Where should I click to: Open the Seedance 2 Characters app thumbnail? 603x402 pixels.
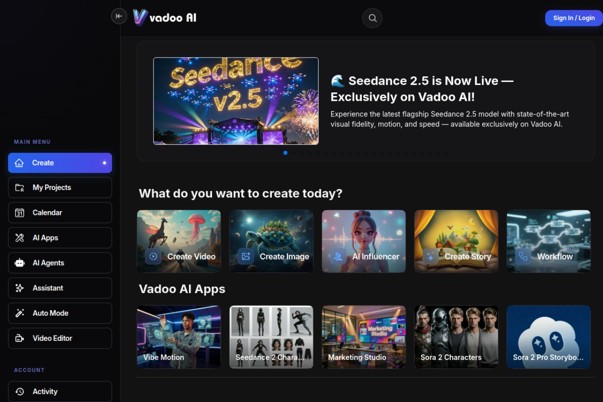271,337
